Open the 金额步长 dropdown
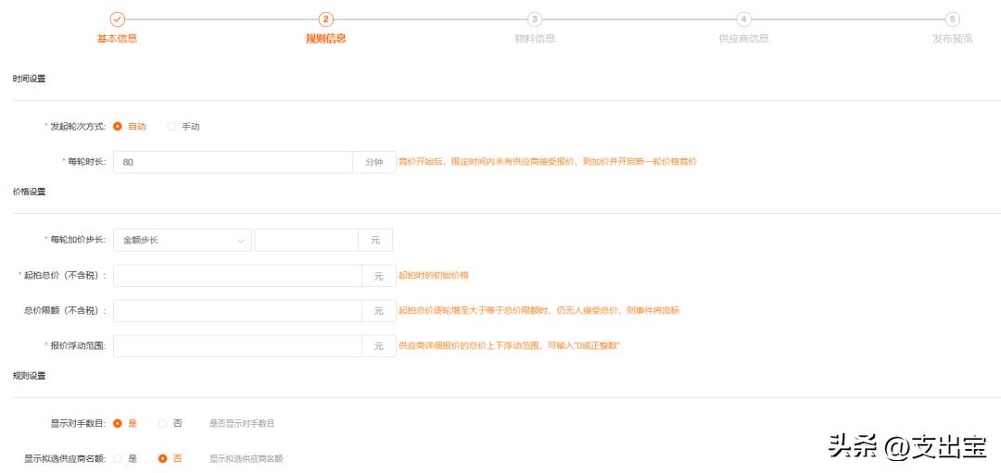Screen dimensions: 1001x473 [182, 241]
